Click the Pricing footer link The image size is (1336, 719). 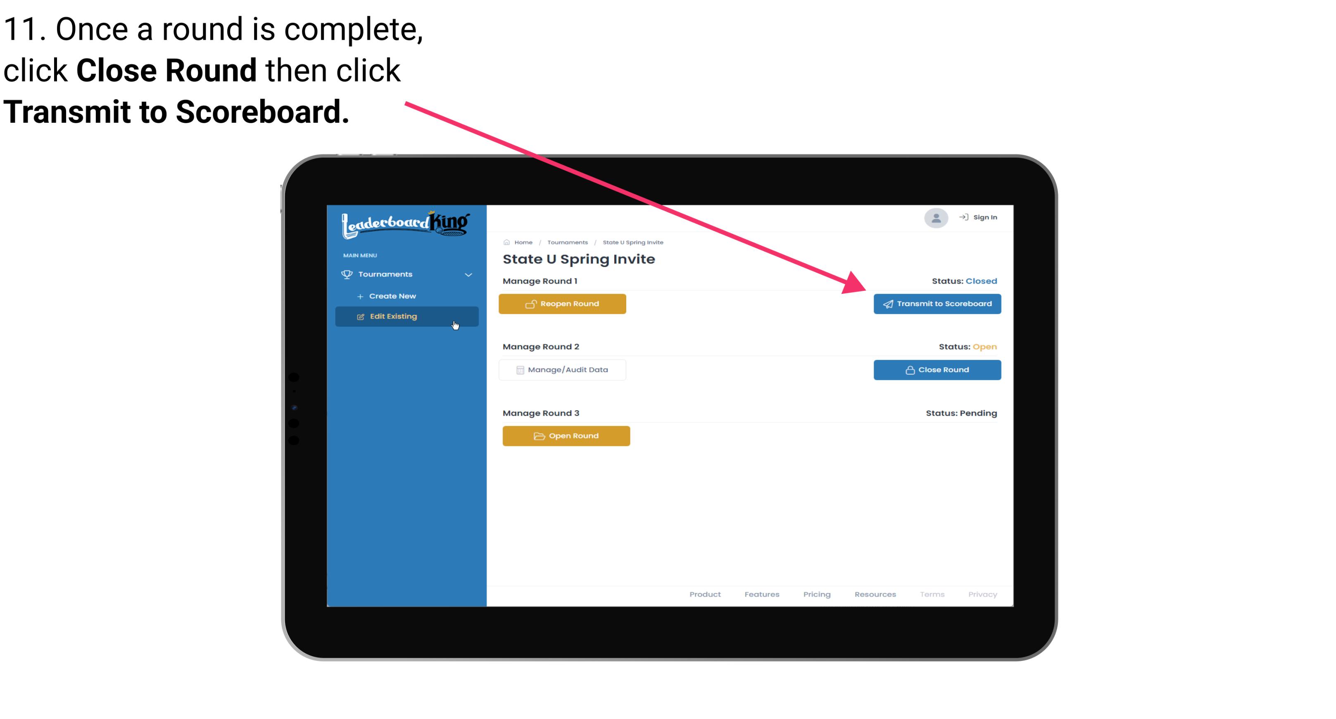pos(817,594)
